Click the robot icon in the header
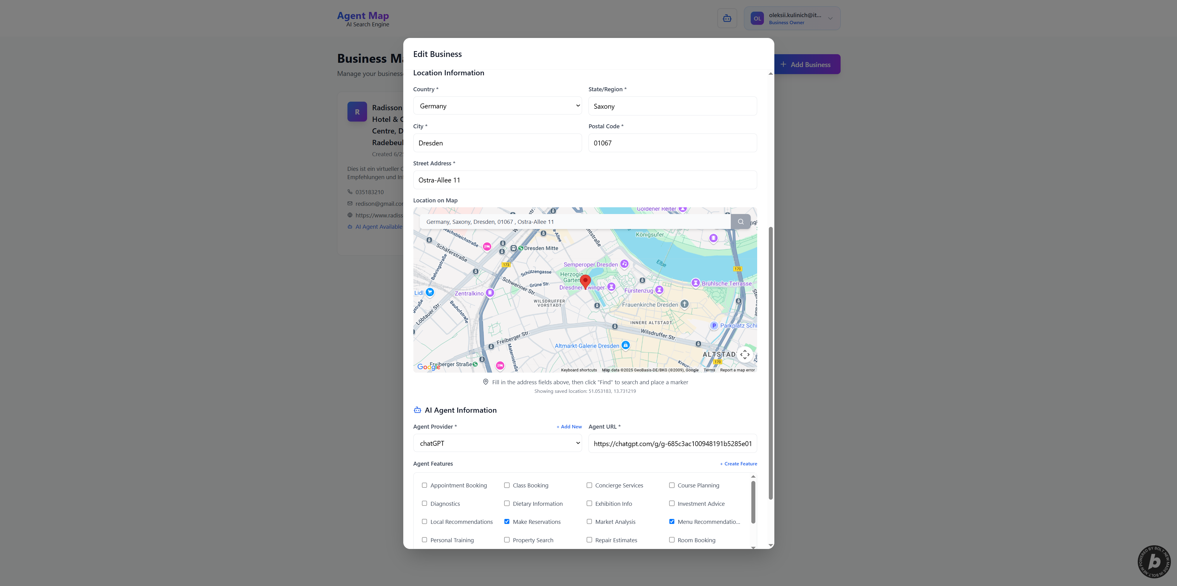This screenshot has width=1177, height=586. point(727,18)
